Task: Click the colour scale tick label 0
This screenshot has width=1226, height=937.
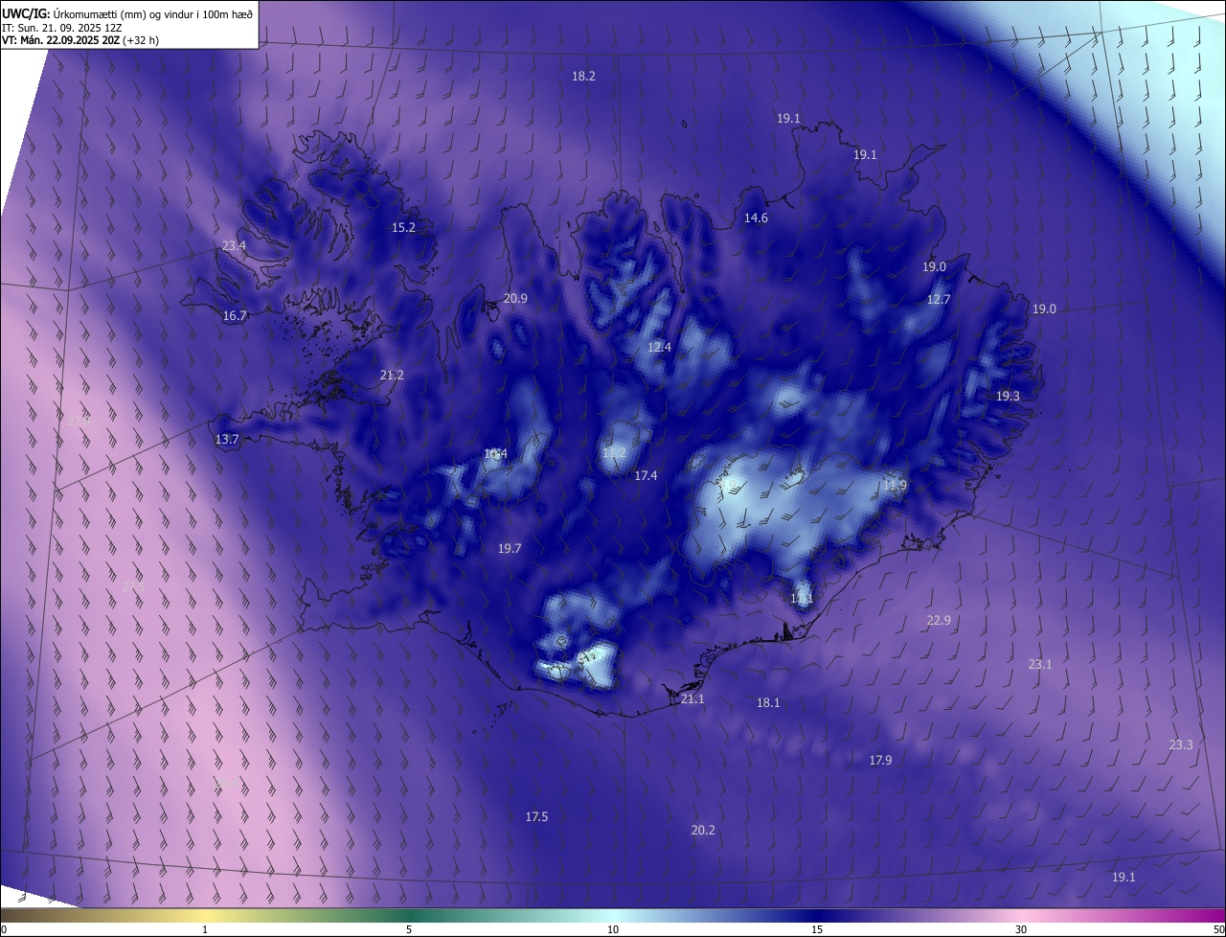Action: point(4,930)
